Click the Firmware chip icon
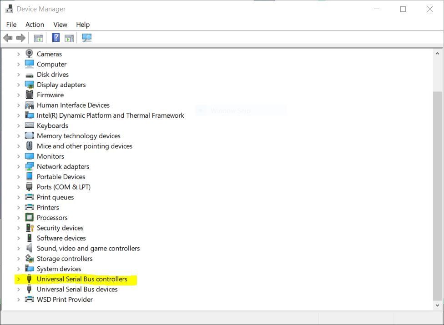The height and width of the screenshot is (325, 444). pyautogui.click(x=29, y=95)
